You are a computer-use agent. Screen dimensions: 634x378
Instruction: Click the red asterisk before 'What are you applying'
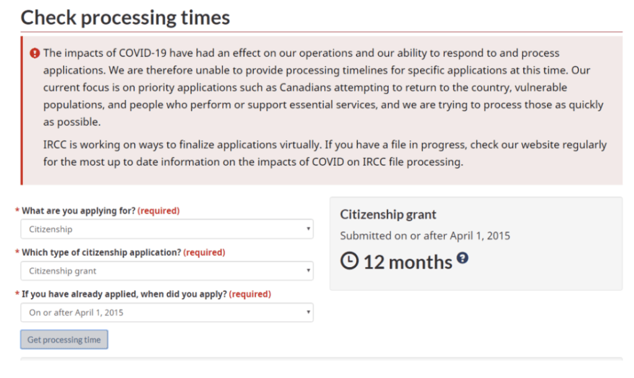point(17,211)
